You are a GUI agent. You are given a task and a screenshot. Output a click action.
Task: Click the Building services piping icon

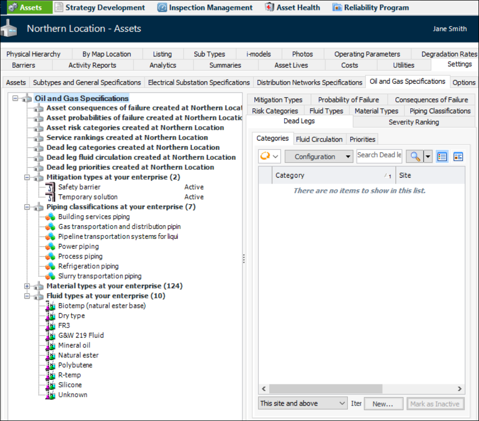[x=50, y=217]
